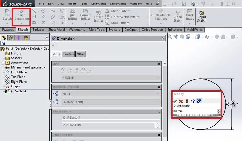Switch to the Other tab

coord(81,54)
